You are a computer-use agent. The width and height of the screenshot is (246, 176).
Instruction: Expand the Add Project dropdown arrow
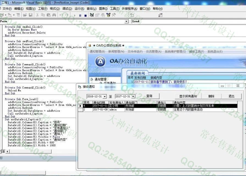6,15
